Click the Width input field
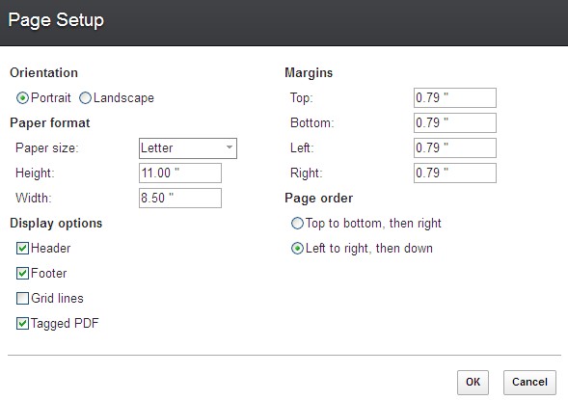Screen dimensions: 568x400 pos(180,198)
